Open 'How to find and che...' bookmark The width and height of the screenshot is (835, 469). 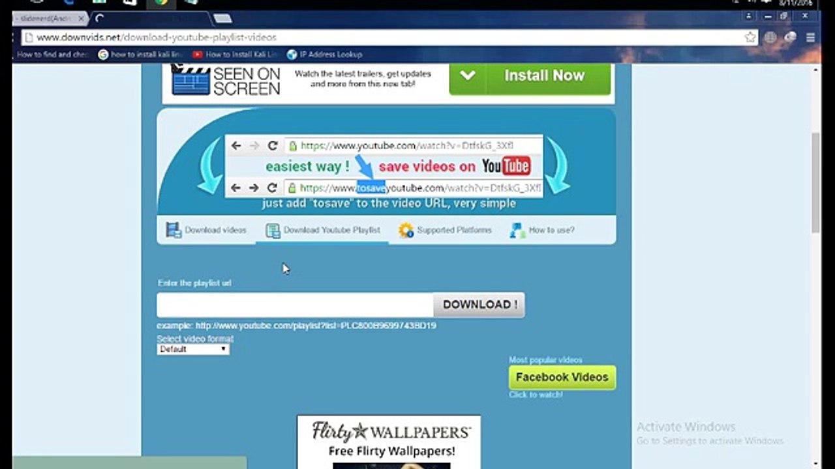pyautogui.click(x=52, y=55)
